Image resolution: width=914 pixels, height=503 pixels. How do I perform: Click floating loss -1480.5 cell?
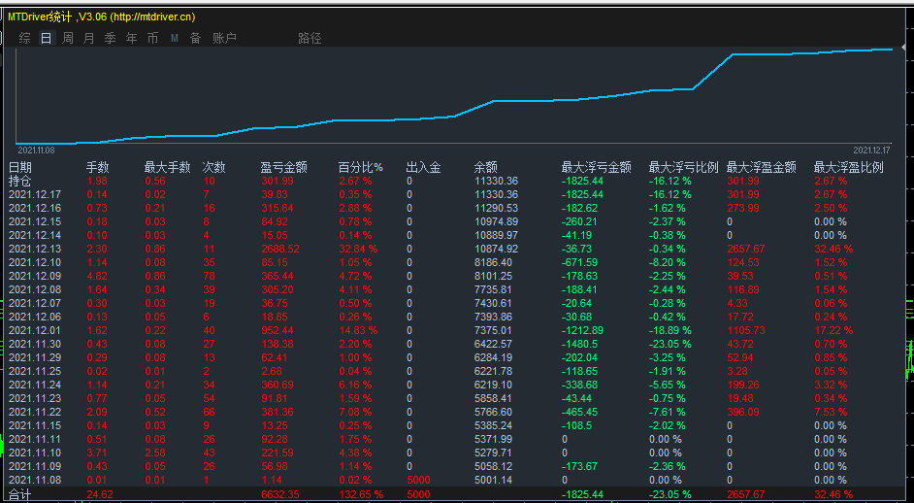(x=580, y=344)
